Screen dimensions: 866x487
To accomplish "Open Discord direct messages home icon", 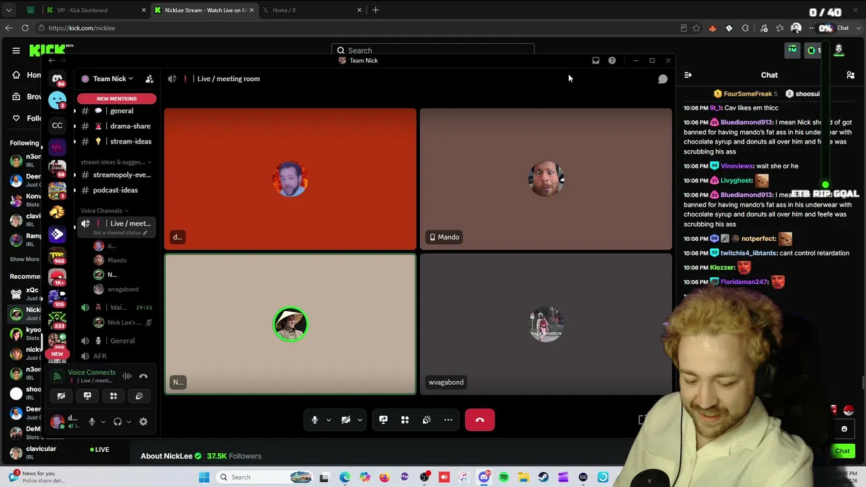I will 58,78.
